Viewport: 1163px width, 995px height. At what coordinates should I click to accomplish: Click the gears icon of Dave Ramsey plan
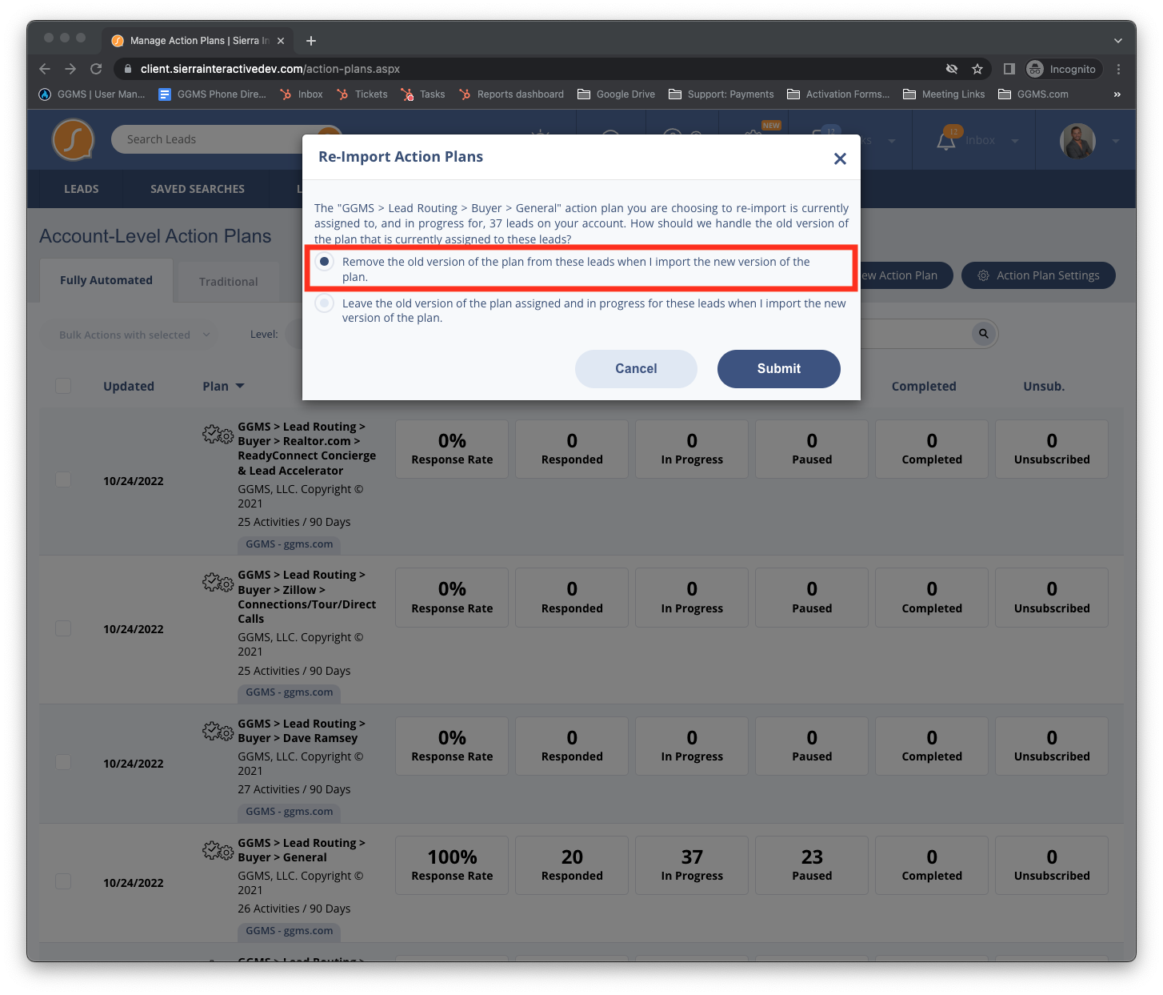(218, 731)
